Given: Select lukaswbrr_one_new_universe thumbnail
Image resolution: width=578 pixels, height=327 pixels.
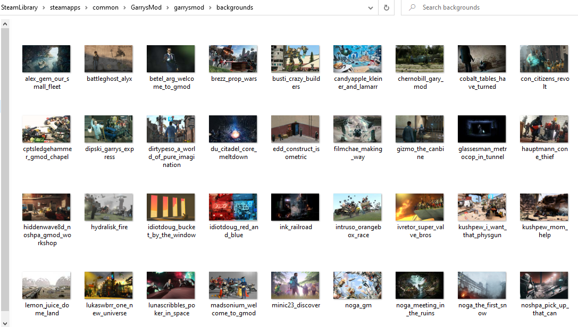Looking at the screenshot, I should pos(108,286).
